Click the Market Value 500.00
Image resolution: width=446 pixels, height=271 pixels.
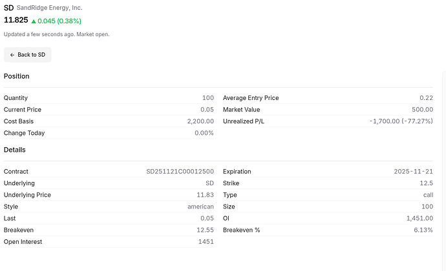[x=422, y=110]
